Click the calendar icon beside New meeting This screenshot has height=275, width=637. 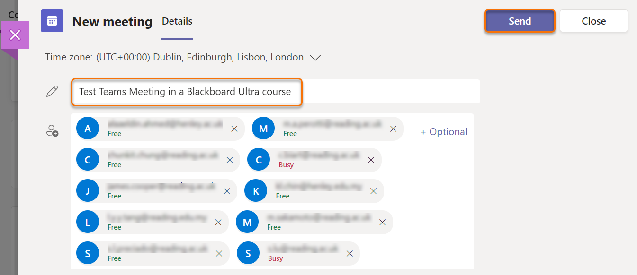pyautogui.click(x=52, y=21)
